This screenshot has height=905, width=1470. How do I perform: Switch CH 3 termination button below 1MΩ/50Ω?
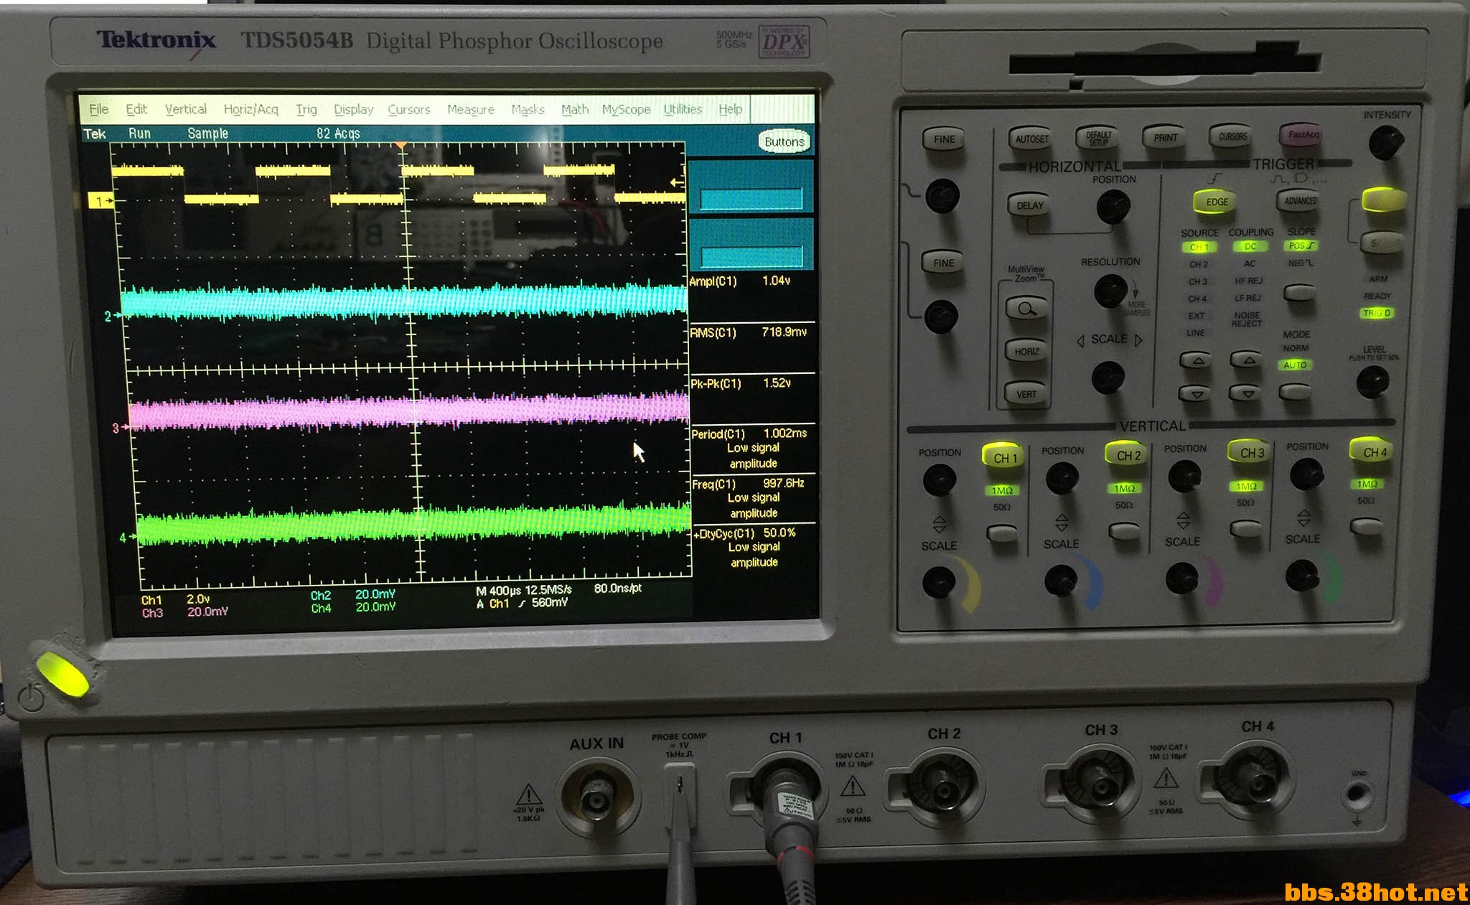1245,529
